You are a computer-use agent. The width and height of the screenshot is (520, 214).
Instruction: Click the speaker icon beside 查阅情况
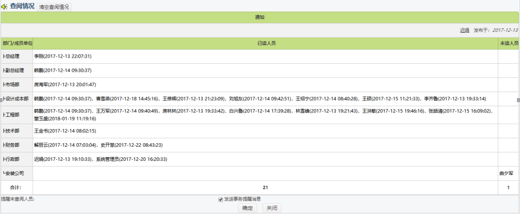(x=5, y=7)
